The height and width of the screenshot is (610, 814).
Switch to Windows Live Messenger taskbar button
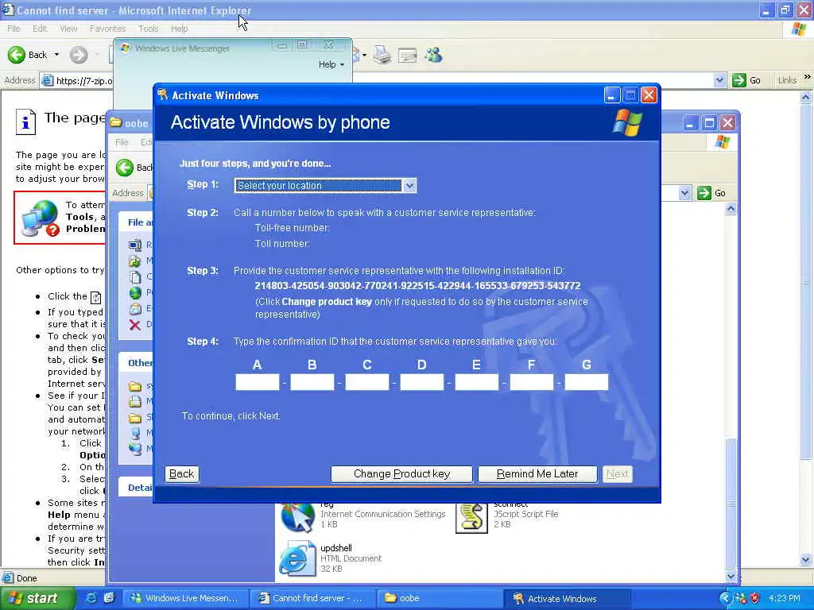pyautogui.click(x=185, y=598)
